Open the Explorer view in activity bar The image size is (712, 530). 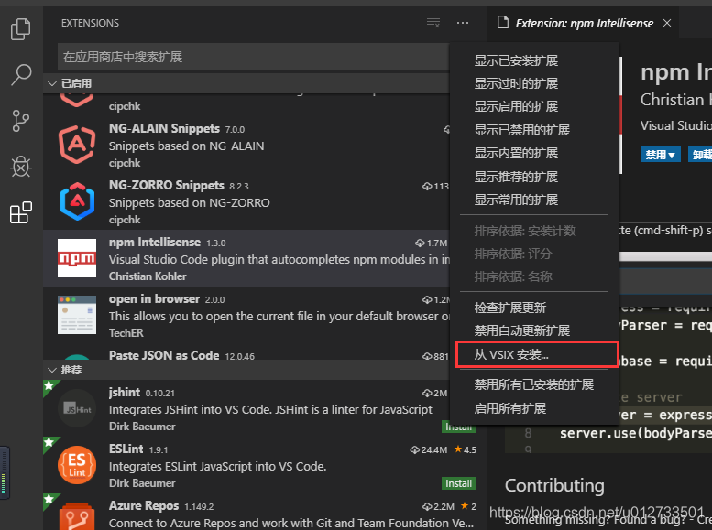(x=20, y=29)
